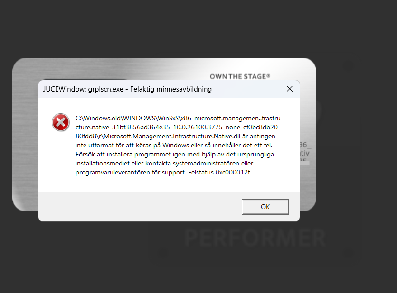
Task: Click the "Microsoft.Management.Infrastructure.Native.dll" filename text
Action: [172, 136]
